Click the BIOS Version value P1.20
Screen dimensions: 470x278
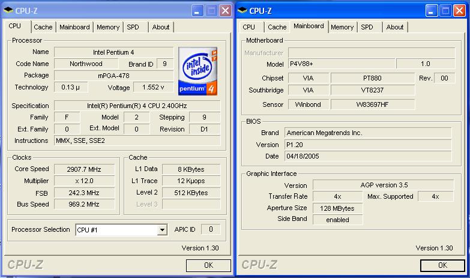click(x=368, y=145)
